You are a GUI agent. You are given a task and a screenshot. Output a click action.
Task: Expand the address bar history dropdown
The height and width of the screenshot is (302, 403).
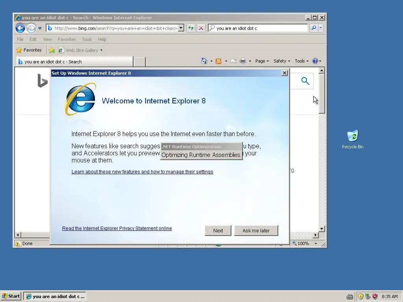click(181, 28)
